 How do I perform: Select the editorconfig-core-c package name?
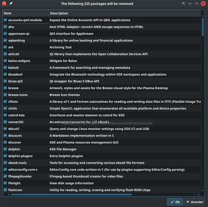[23, 169]
